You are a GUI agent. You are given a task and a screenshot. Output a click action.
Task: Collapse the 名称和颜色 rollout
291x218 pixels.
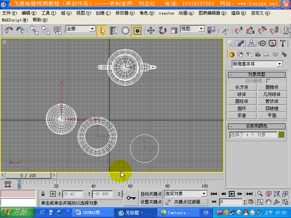[257, 126]
